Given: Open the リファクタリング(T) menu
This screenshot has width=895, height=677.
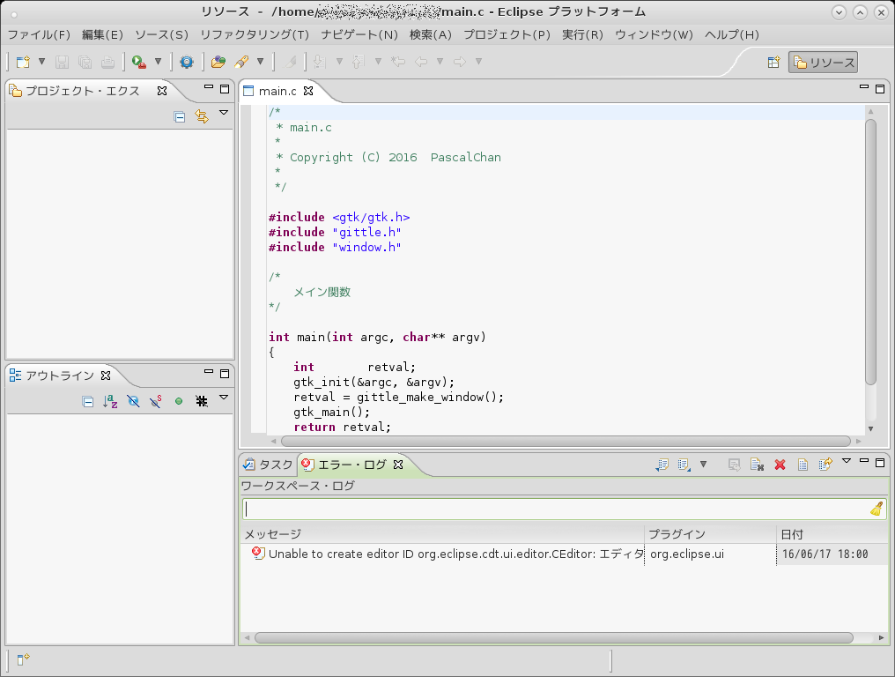Looking at the screenshot, I should pos(254,35).
